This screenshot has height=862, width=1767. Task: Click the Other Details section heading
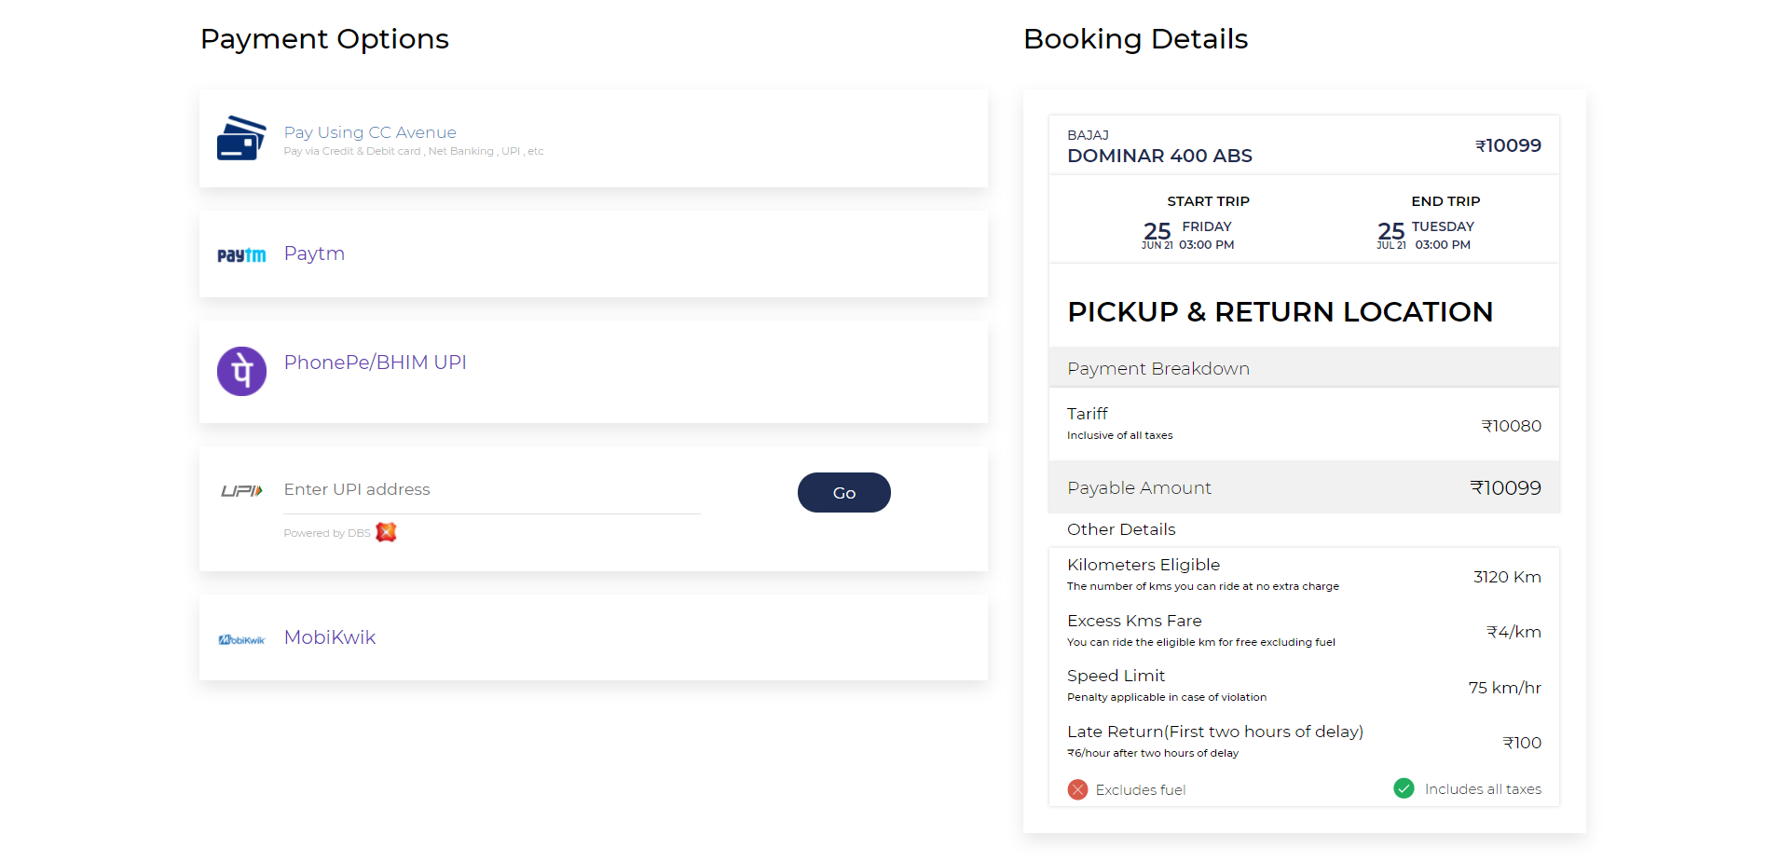(1121, 529)
